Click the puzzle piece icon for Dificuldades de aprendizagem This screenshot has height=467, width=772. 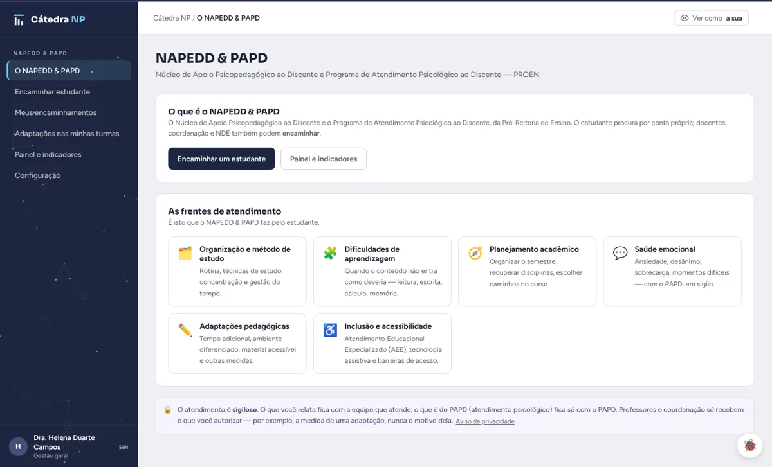pyautogui.click(x=330, y=253)
